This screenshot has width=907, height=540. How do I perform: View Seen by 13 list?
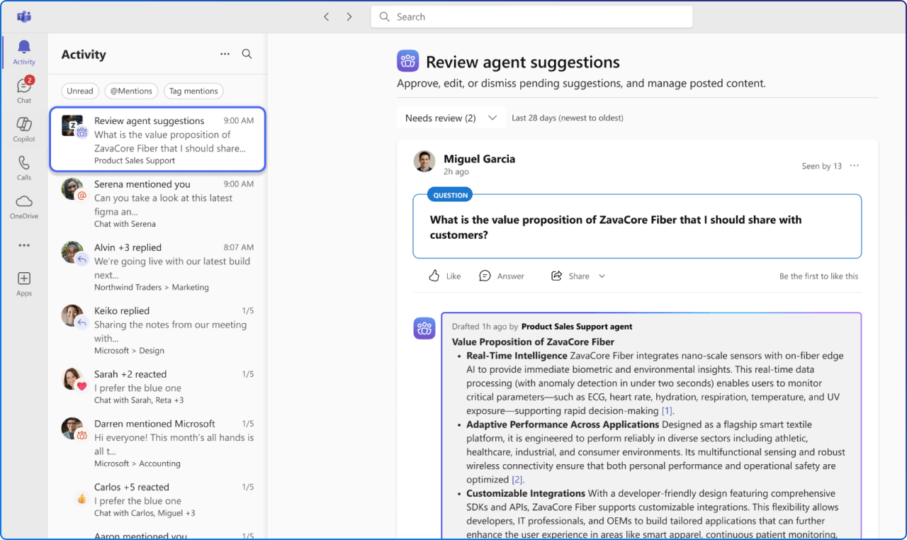pyautogui.click(x=822, y=166)
